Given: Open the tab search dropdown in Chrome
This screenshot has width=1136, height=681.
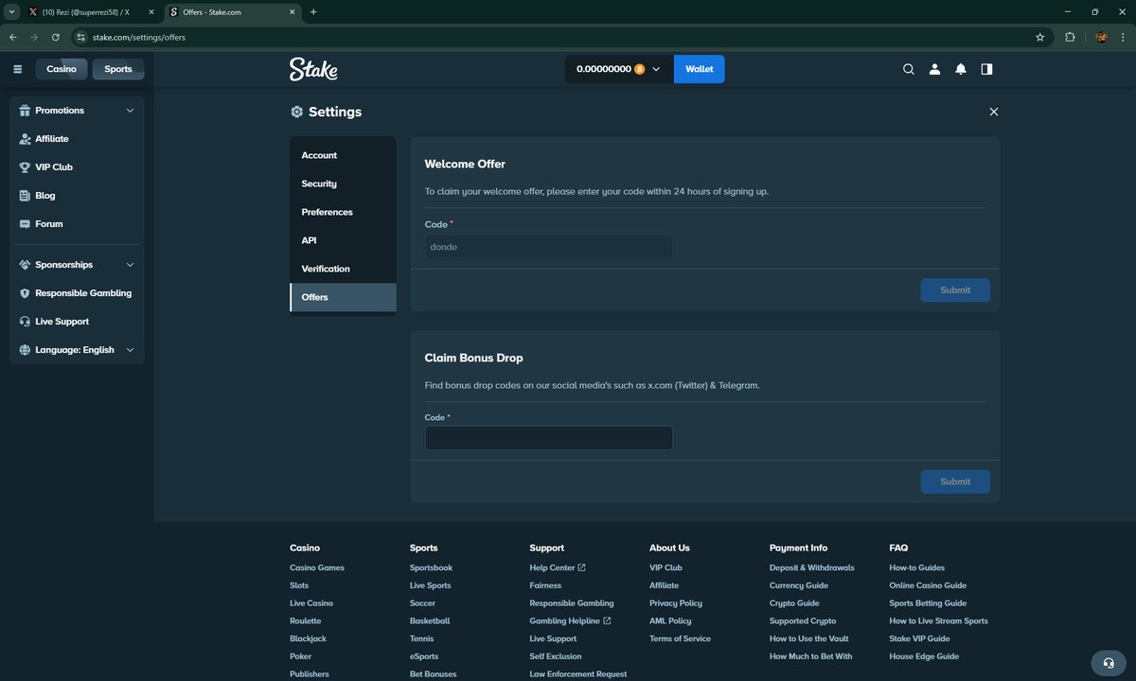Looking at the screenshot, I should coord(11,12).
